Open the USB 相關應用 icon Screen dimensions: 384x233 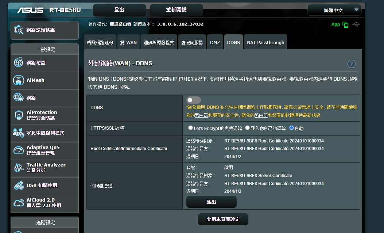pos(19,186)
